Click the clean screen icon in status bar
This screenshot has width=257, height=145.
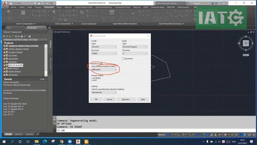(249, 135)
